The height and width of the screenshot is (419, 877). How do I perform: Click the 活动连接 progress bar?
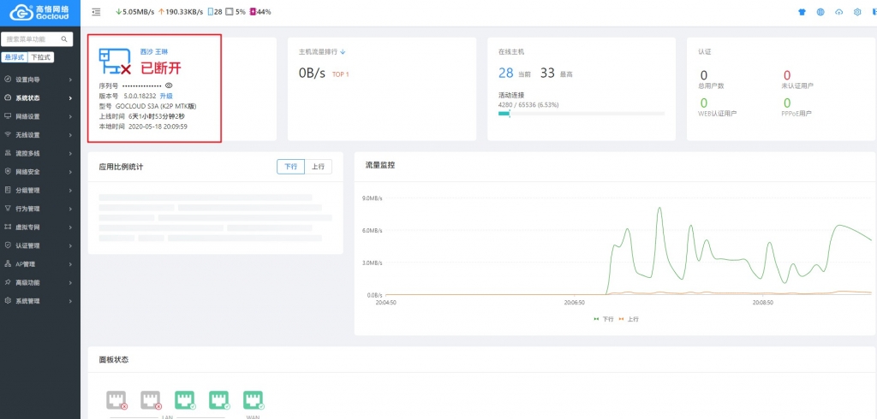[x=582, y=114]
